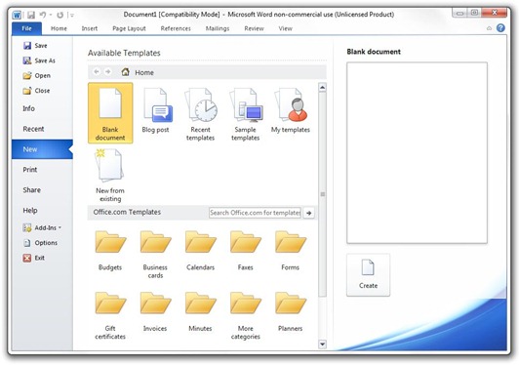Open Sample templates
519x365 pixels.
coord(245,114)
